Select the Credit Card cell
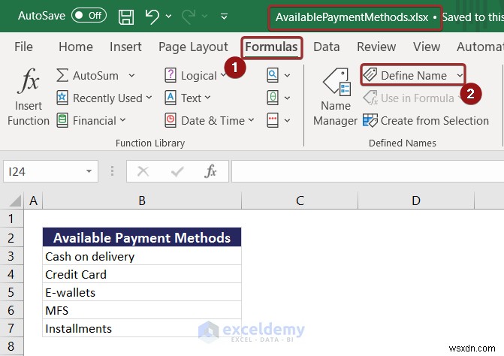The height and width of the screenshot is (356, 504). click(x=142, y=274)
